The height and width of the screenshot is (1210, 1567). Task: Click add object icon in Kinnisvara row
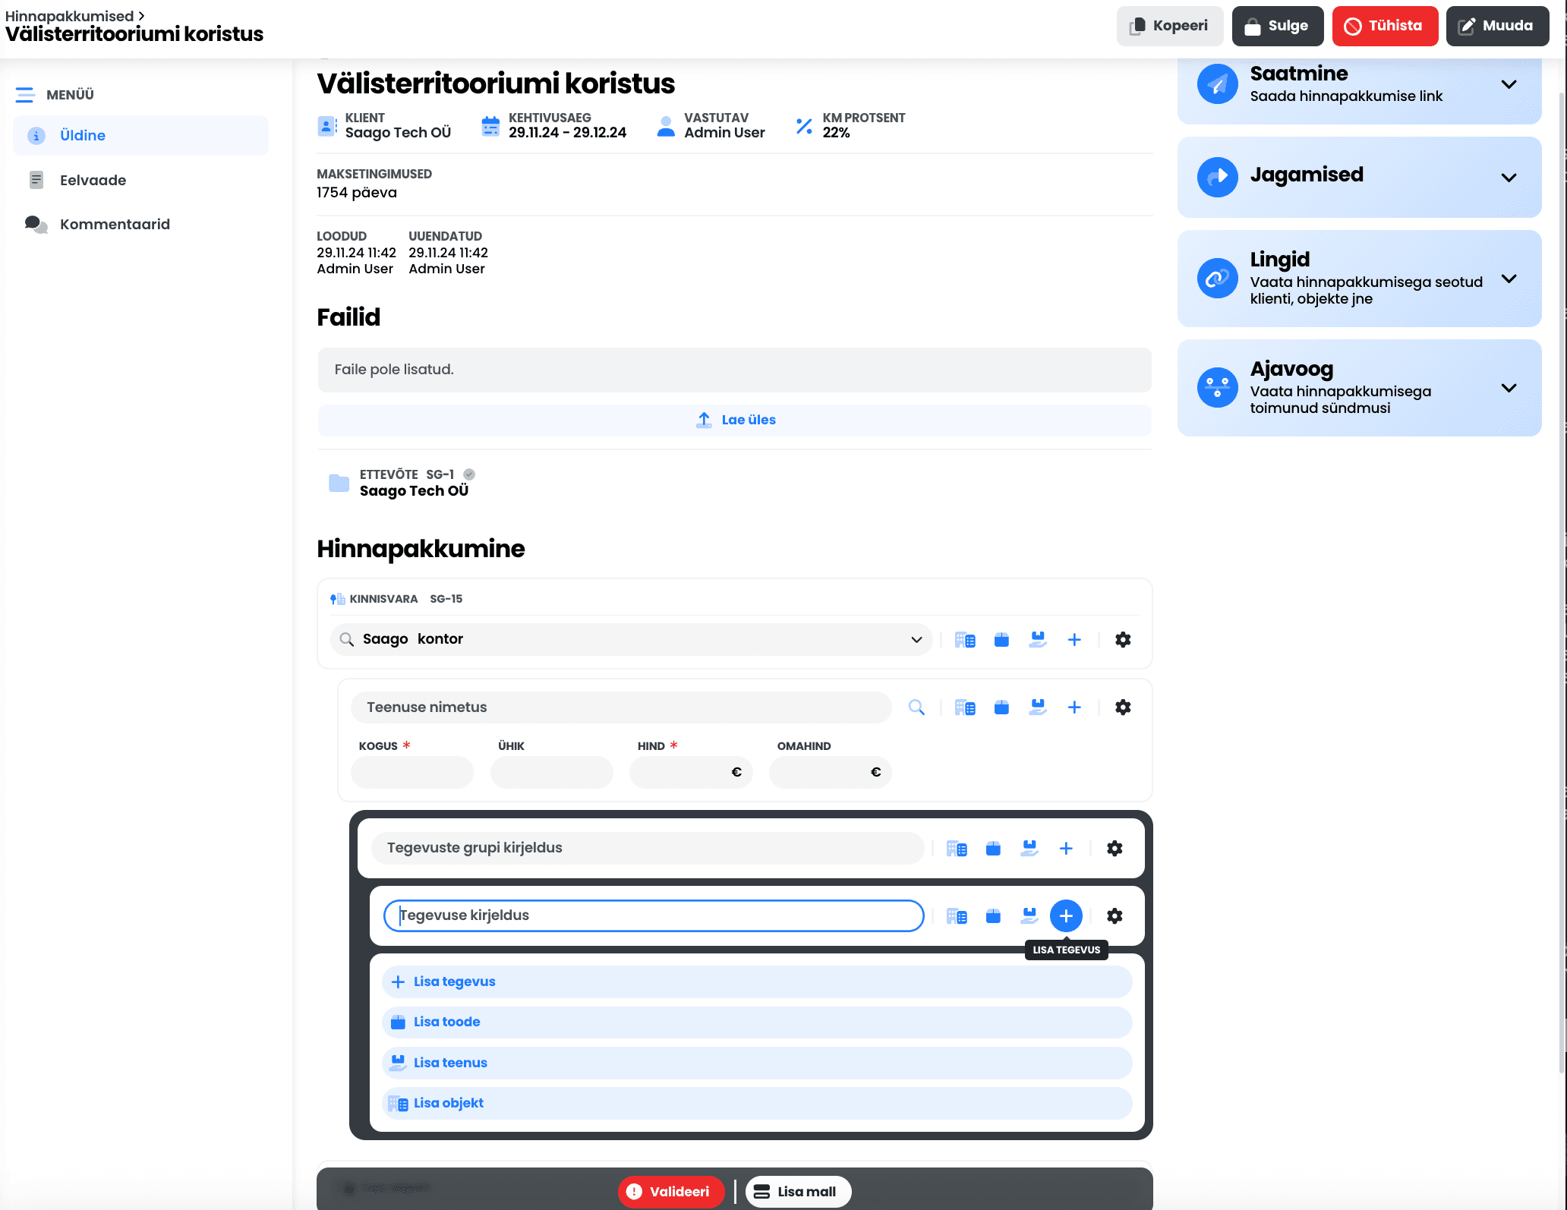pos(965,640)
